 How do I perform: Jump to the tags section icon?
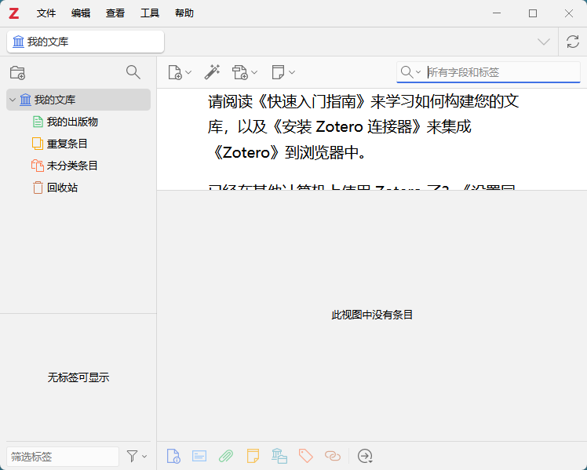(306, 456)
